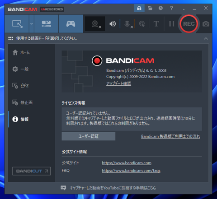Click the BANDICAM title logo
Image resolution: width=217 pixels, height=199 pixels.
point(22,9)
